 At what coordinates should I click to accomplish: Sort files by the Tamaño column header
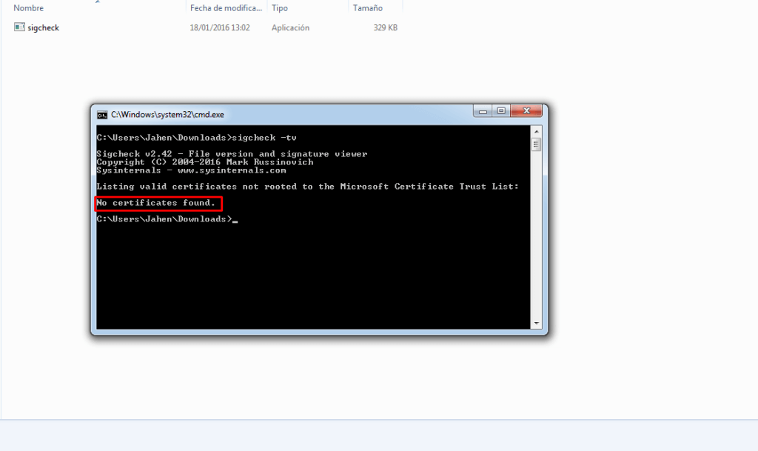[x=367, y=7]
